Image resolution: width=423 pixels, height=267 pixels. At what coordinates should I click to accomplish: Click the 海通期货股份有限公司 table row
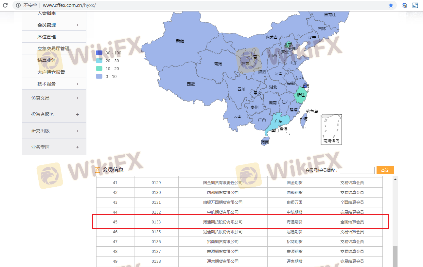[x=222, y=222]
